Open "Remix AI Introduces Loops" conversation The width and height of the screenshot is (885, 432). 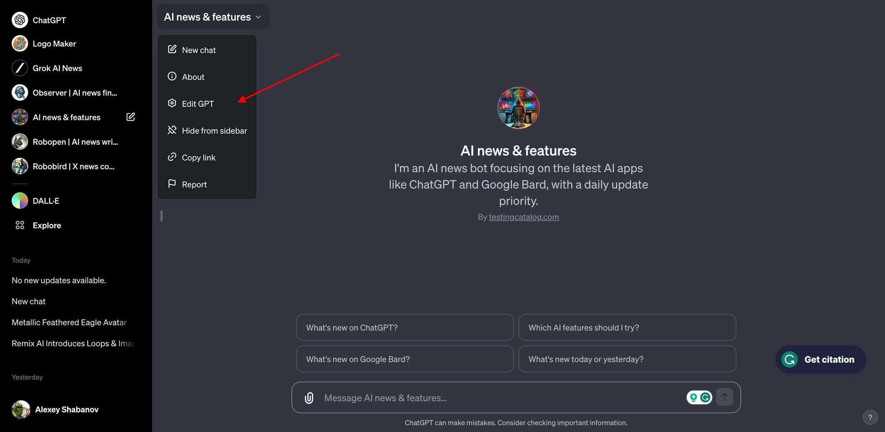(73, 344)
